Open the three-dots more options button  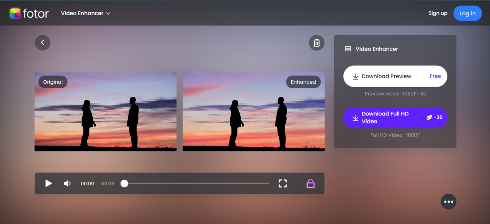pyautogui.click(x=448, y=201)
